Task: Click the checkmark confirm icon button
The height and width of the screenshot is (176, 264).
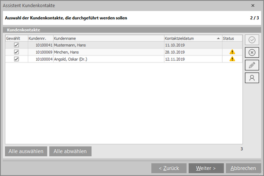Action: click(x=252, y=40)
